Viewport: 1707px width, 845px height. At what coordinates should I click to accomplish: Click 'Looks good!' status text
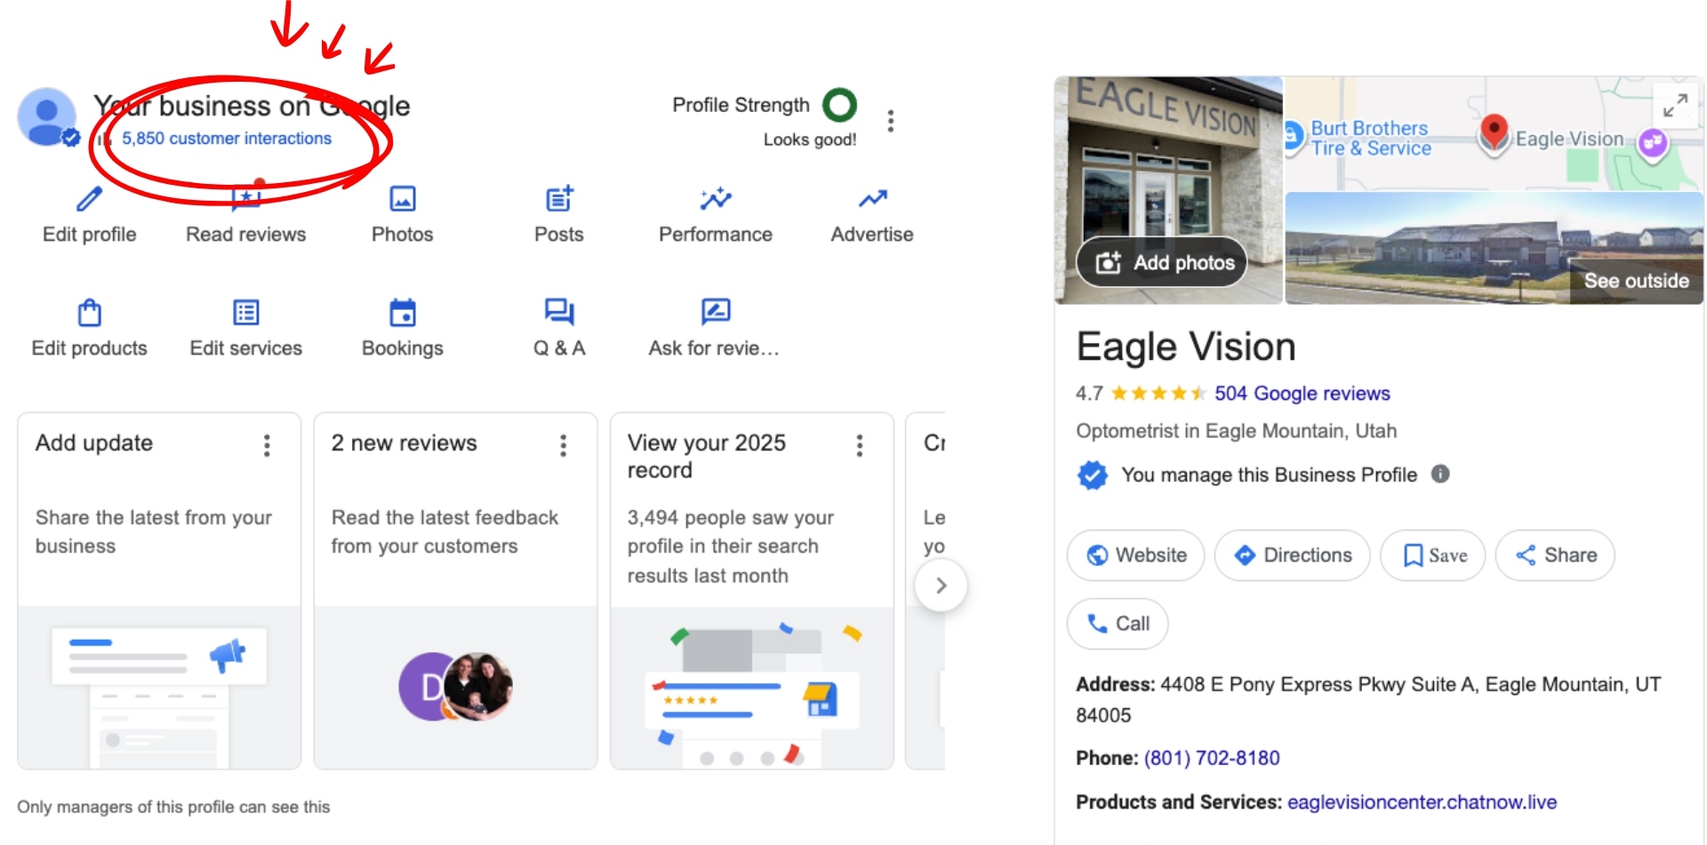point(810,140)
